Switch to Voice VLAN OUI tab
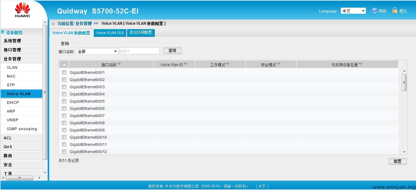Screen dimensions: 416x190 click(x=110, y=33)
